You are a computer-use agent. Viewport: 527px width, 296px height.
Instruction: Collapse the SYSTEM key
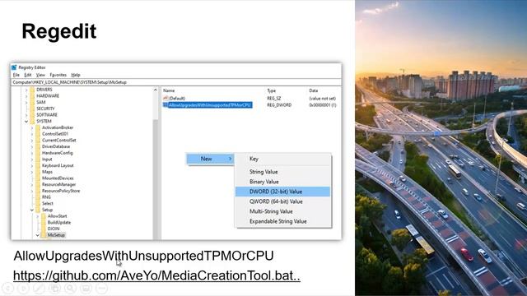pyautogui.click(x=26, y=121)
